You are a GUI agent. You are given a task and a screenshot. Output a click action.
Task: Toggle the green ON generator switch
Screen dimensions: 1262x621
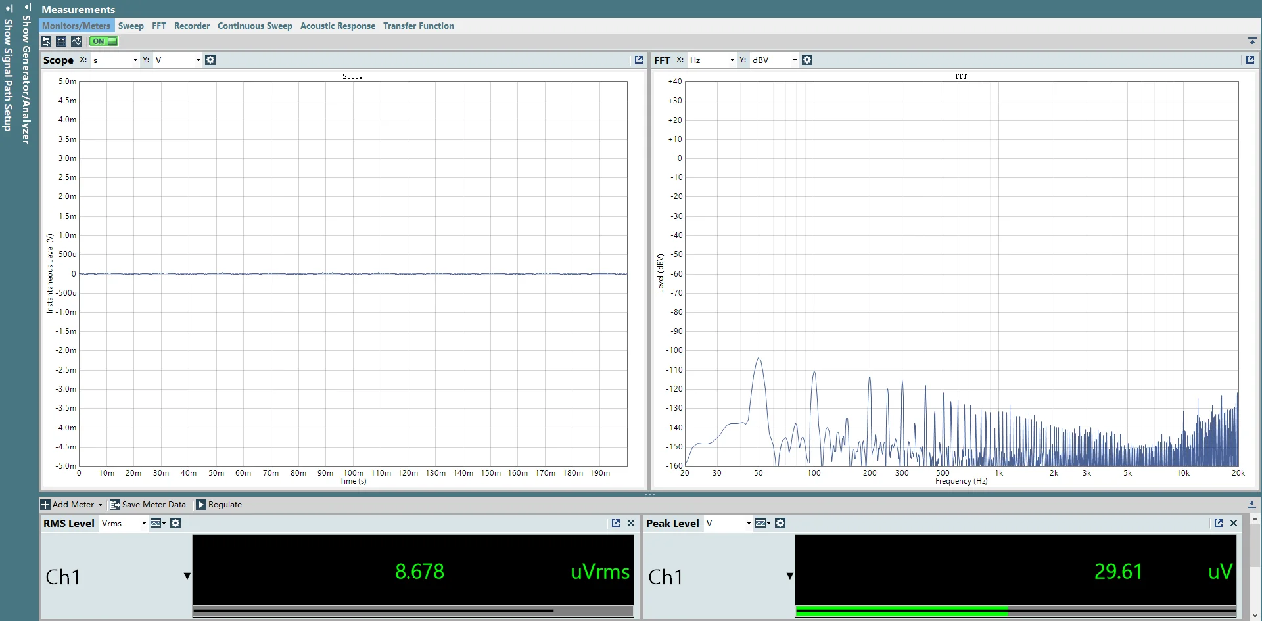click(x=103, y=41)
